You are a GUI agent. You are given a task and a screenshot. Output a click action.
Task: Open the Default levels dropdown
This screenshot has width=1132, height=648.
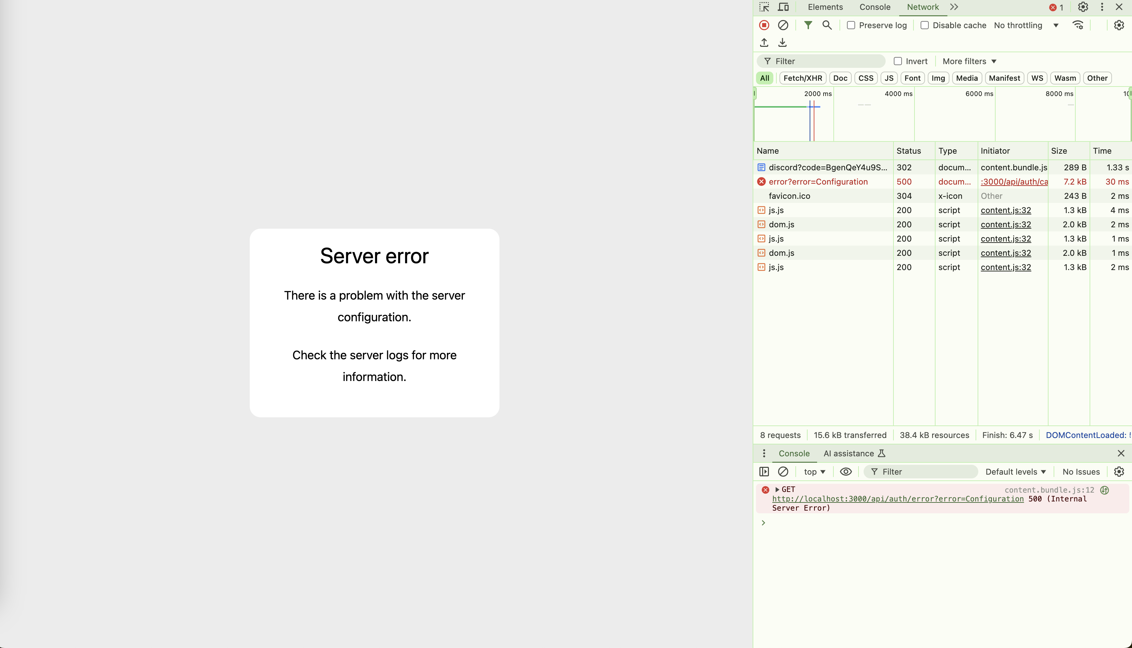pos(1015,472)
